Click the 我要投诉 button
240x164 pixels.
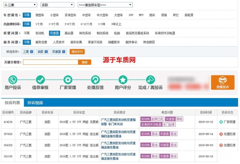pyautogui.click(x=223, y=82)
